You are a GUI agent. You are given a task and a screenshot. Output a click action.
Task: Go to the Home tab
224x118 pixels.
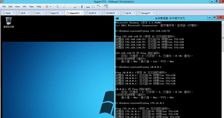tap(8, 13)
